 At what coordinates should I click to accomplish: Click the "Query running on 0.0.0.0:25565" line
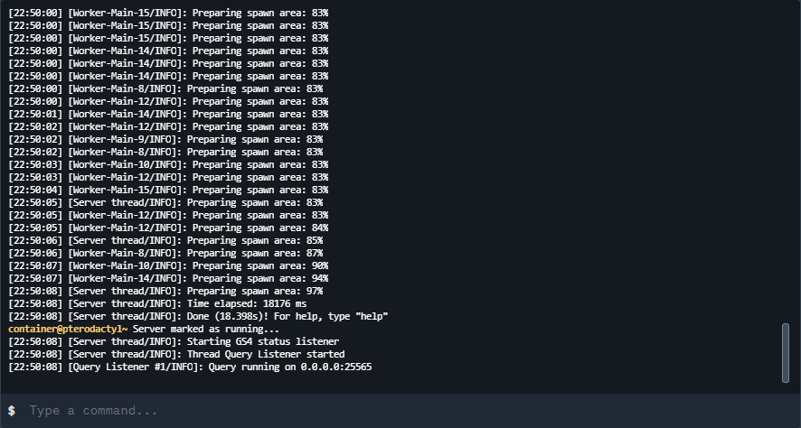click(x=190, y=367)
